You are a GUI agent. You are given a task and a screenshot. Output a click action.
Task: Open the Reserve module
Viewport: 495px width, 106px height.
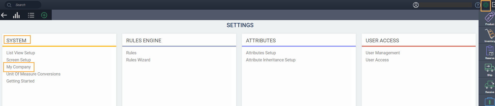[x=489, y=52]
